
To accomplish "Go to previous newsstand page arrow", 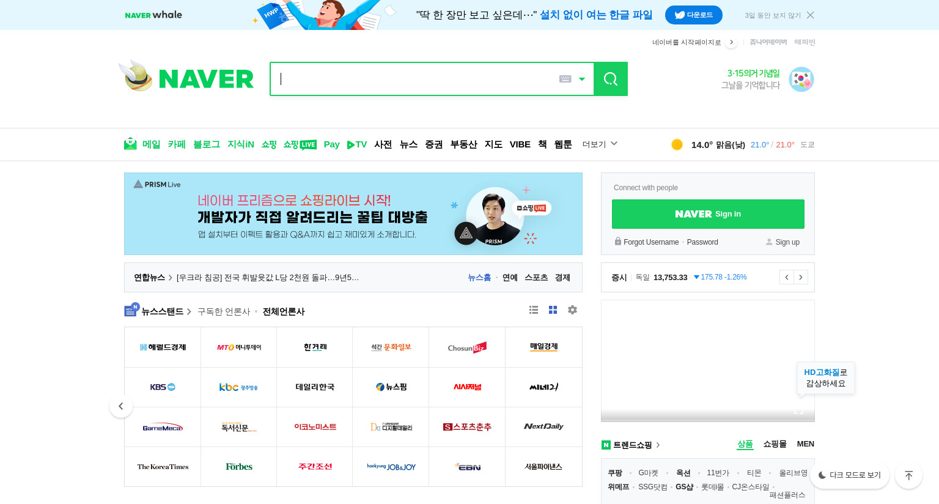I will [121, 406].
